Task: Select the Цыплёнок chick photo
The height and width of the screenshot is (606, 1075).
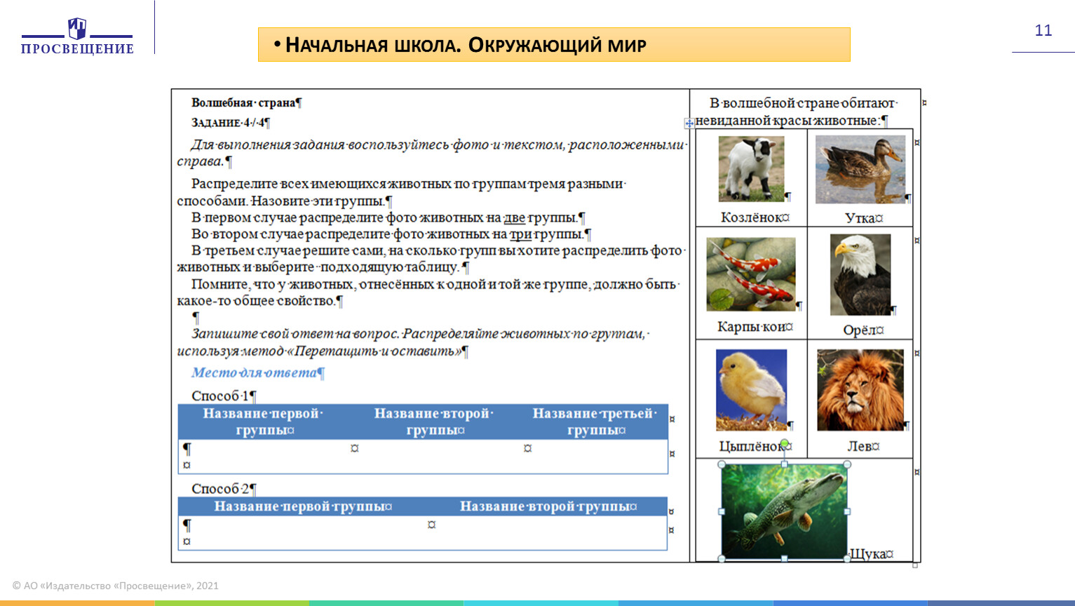Action: [x=751, y=389]
